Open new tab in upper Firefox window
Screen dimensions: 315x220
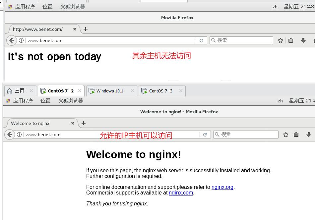coord(86,29)
